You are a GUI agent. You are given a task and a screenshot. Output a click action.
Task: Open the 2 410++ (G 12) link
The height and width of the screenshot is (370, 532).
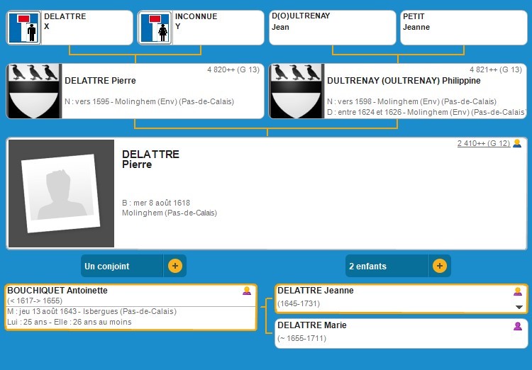click(483, 143)
